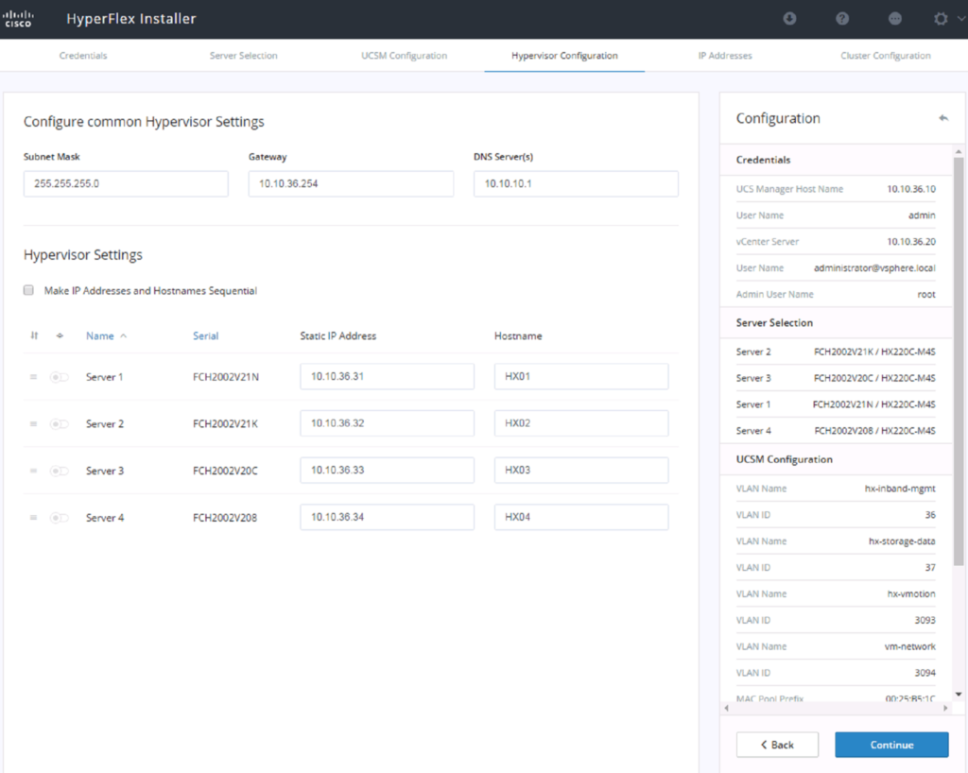Click the DNS Server(s) input field
The image size is (968, 773).
click(x=576, y=184)
